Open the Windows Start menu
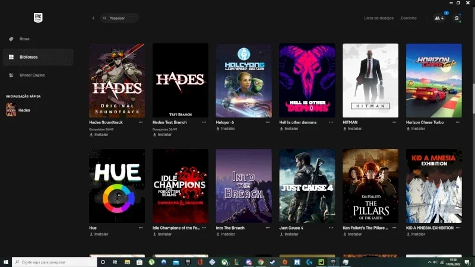Screen dimensions: 475x267 pyautogui.click(x=6, y=262)
